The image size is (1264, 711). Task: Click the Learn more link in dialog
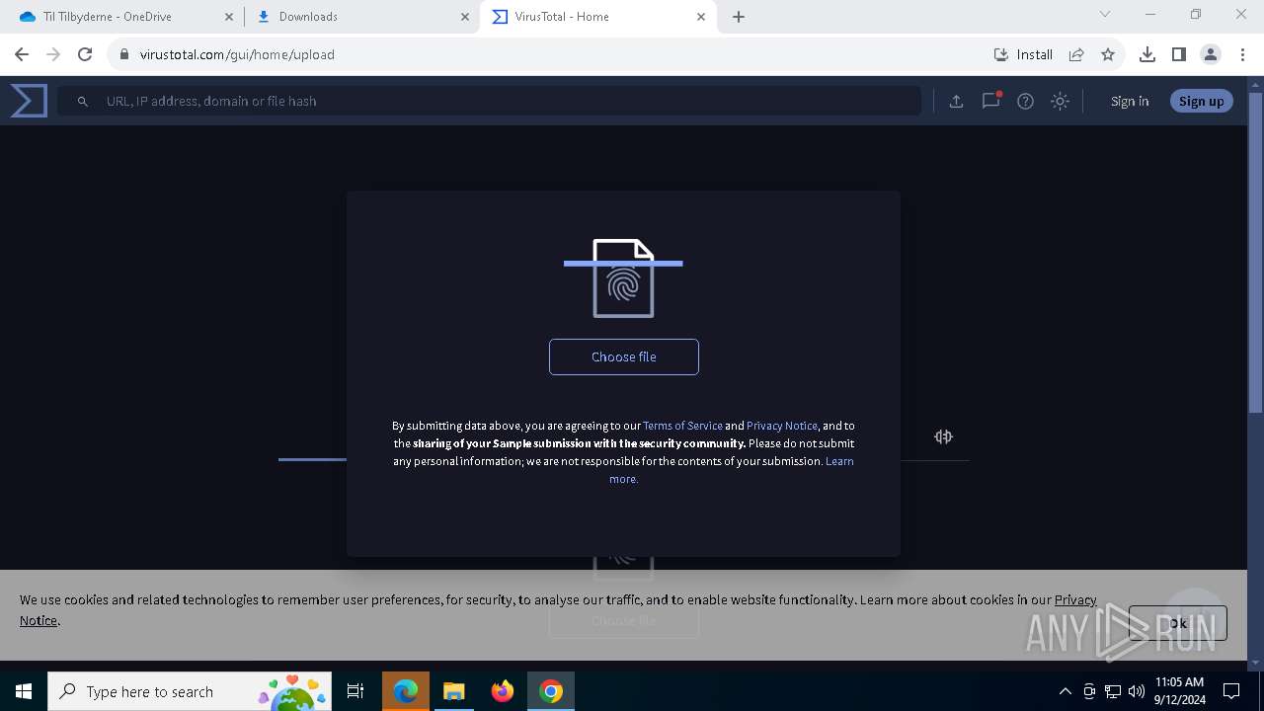pos(732,470)
